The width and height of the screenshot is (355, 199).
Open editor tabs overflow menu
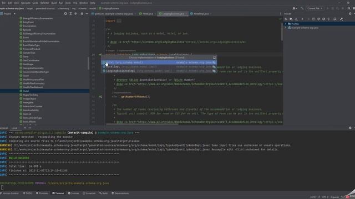[281, 14]
